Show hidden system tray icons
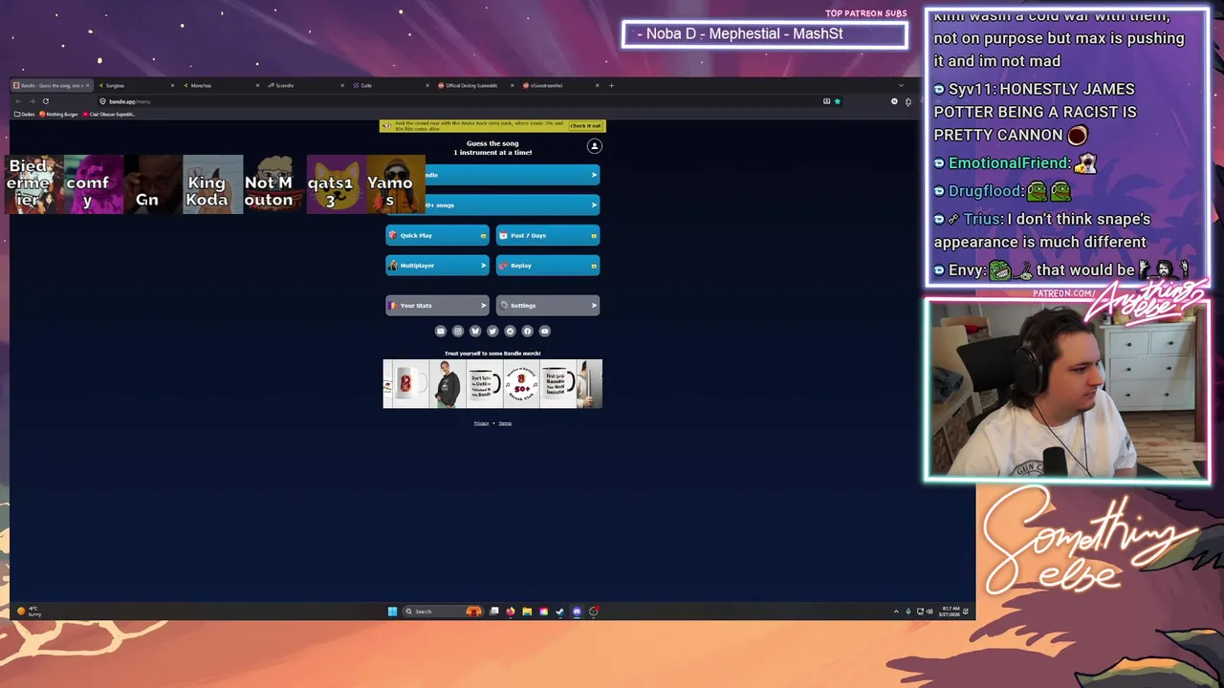 pyautogui.click(x=896, y=612)
